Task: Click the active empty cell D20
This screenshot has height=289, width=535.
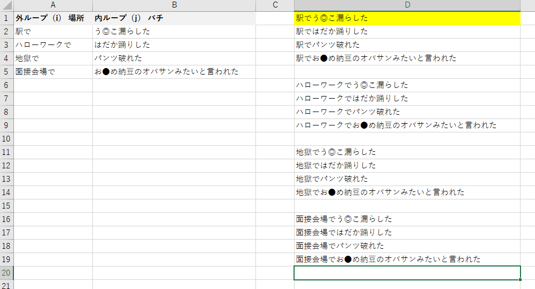Action: point(407,273)
